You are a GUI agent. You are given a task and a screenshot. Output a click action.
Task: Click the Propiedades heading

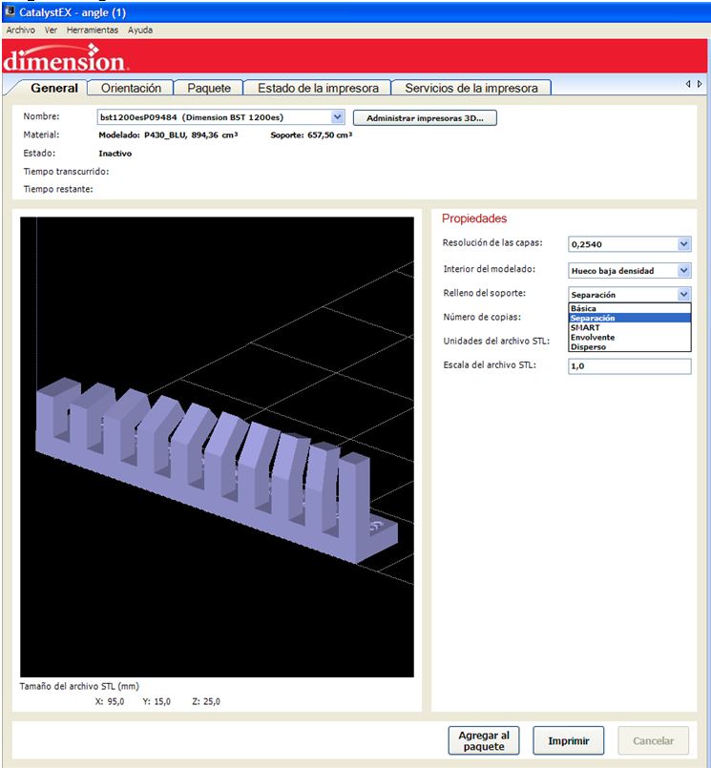[x=474, y=218]
